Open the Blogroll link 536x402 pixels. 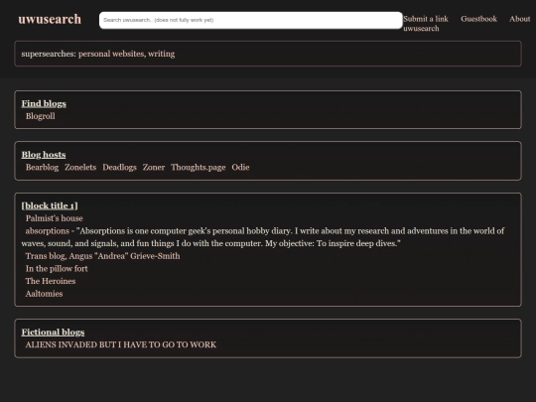41,116
